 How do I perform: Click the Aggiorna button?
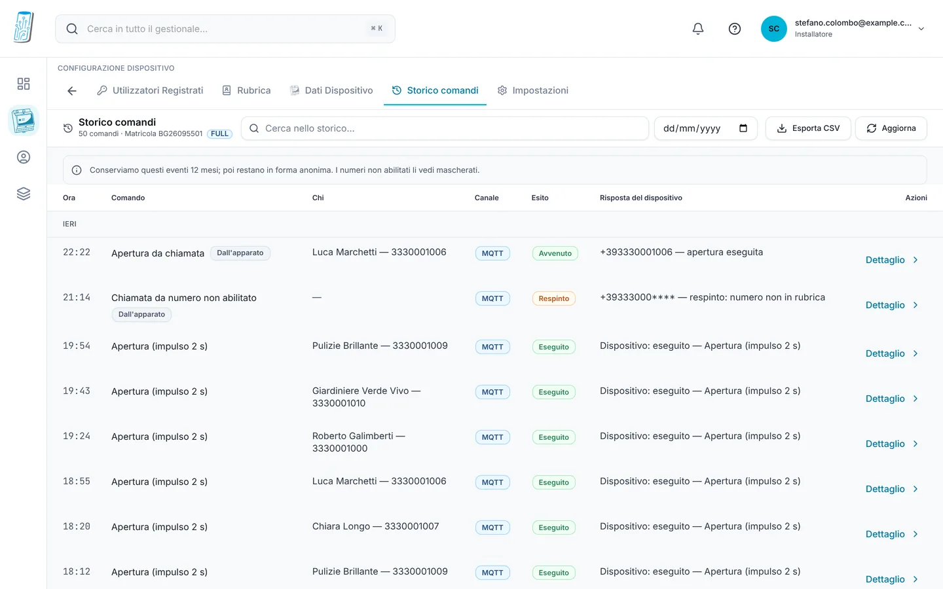pyautogui.click(x=891, y=128)
